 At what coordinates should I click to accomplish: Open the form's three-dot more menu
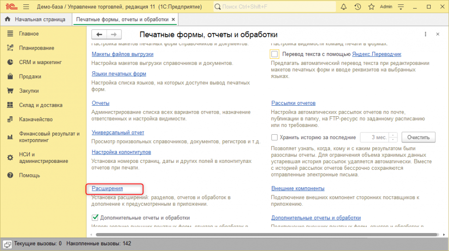[x=425, y=34]
